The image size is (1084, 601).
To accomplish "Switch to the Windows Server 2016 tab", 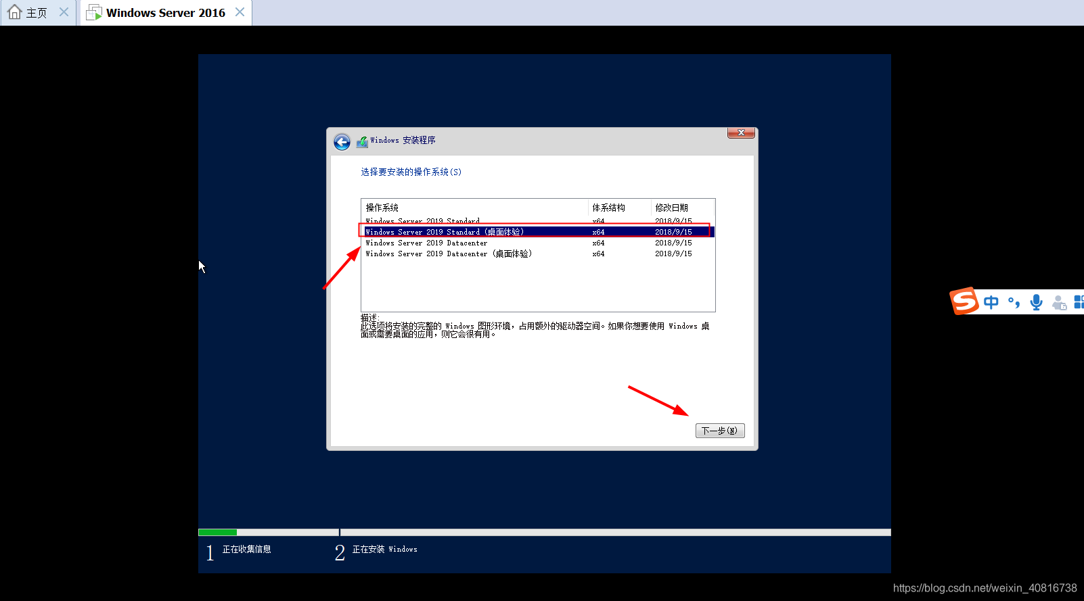I will point(166,13).
